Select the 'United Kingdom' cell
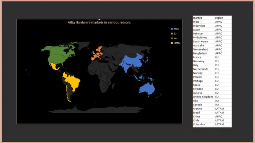Image resolution: width=255 pixels, height=143 pixels. pyautogui.click(x=204, y=97)
